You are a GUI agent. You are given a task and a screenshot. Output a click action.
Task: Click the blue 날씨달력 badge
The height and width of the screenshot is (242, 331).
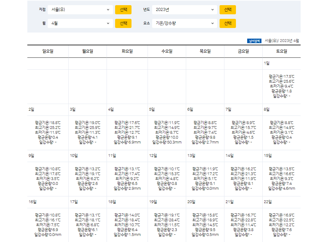coord(254,40)
